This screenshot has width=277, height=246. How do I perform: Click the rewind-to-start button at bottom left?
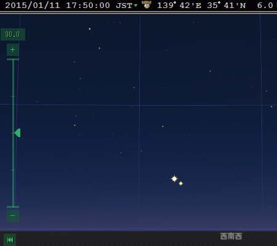tap(10, 240)
